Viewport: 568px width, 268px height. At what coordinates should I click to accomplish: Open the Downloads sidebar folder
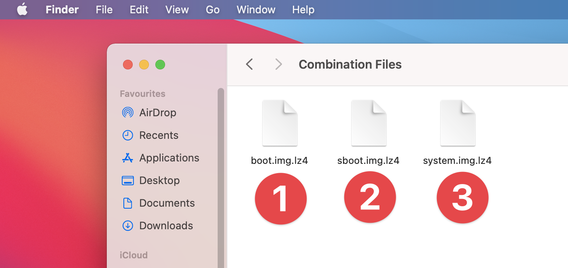[166, 226]
